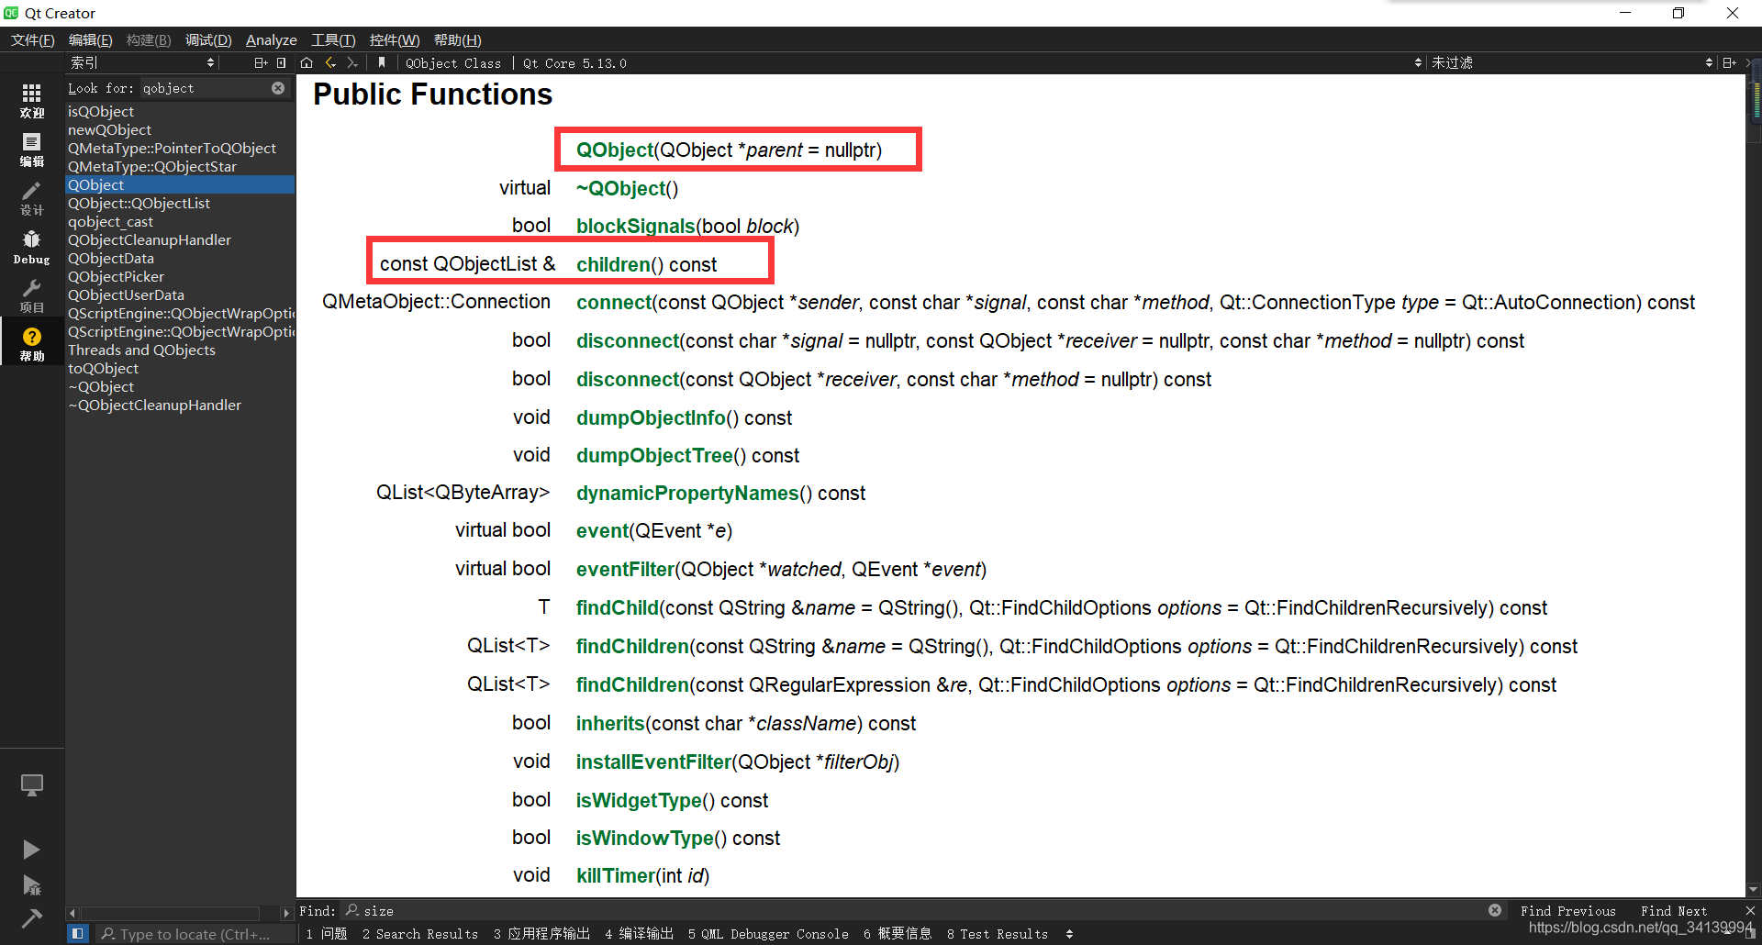
Task: Open Debug mode in sidebar
Action: (32, 248)
